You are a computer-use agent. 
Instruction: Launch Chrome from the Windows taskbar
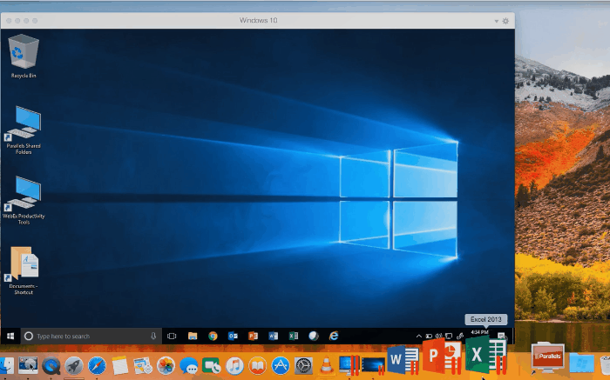point(213,337)
